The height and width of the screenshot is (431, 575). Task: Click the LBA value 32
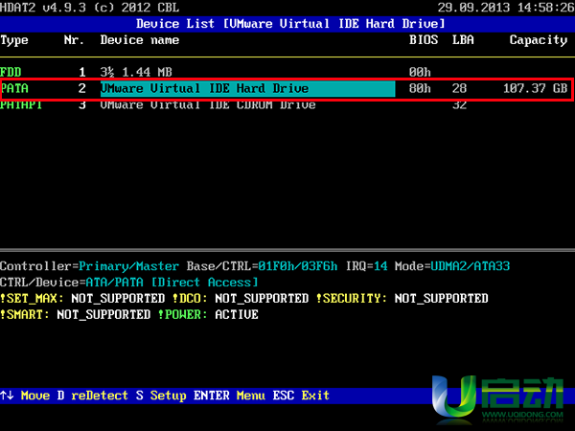[459, 105]
